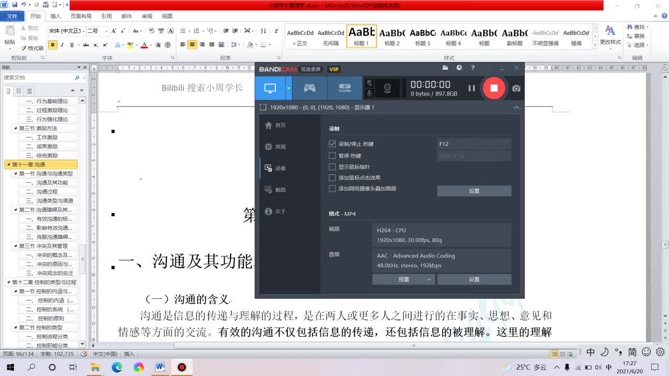The width and height of the screenshot is (669, 376).
Task: Open recording Settings button under 录制
Action: tap(474, 191)
